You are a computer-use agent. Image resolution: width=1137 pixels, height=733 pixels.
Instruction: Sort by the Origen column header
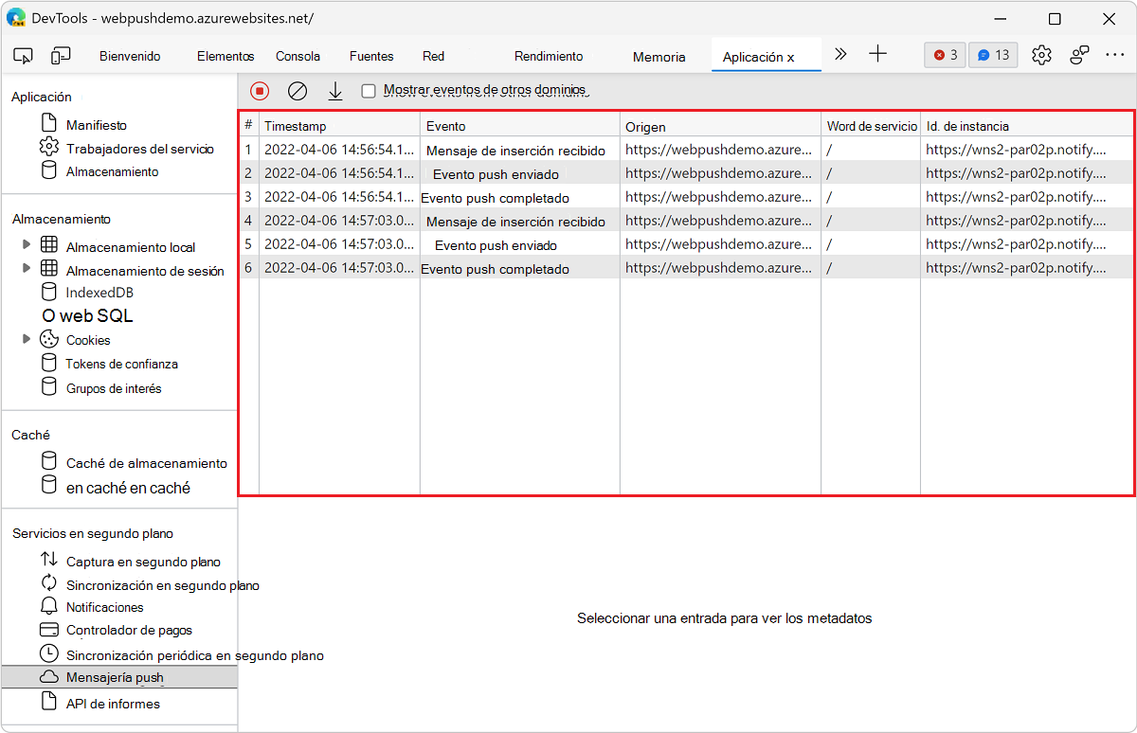point(720,125)
